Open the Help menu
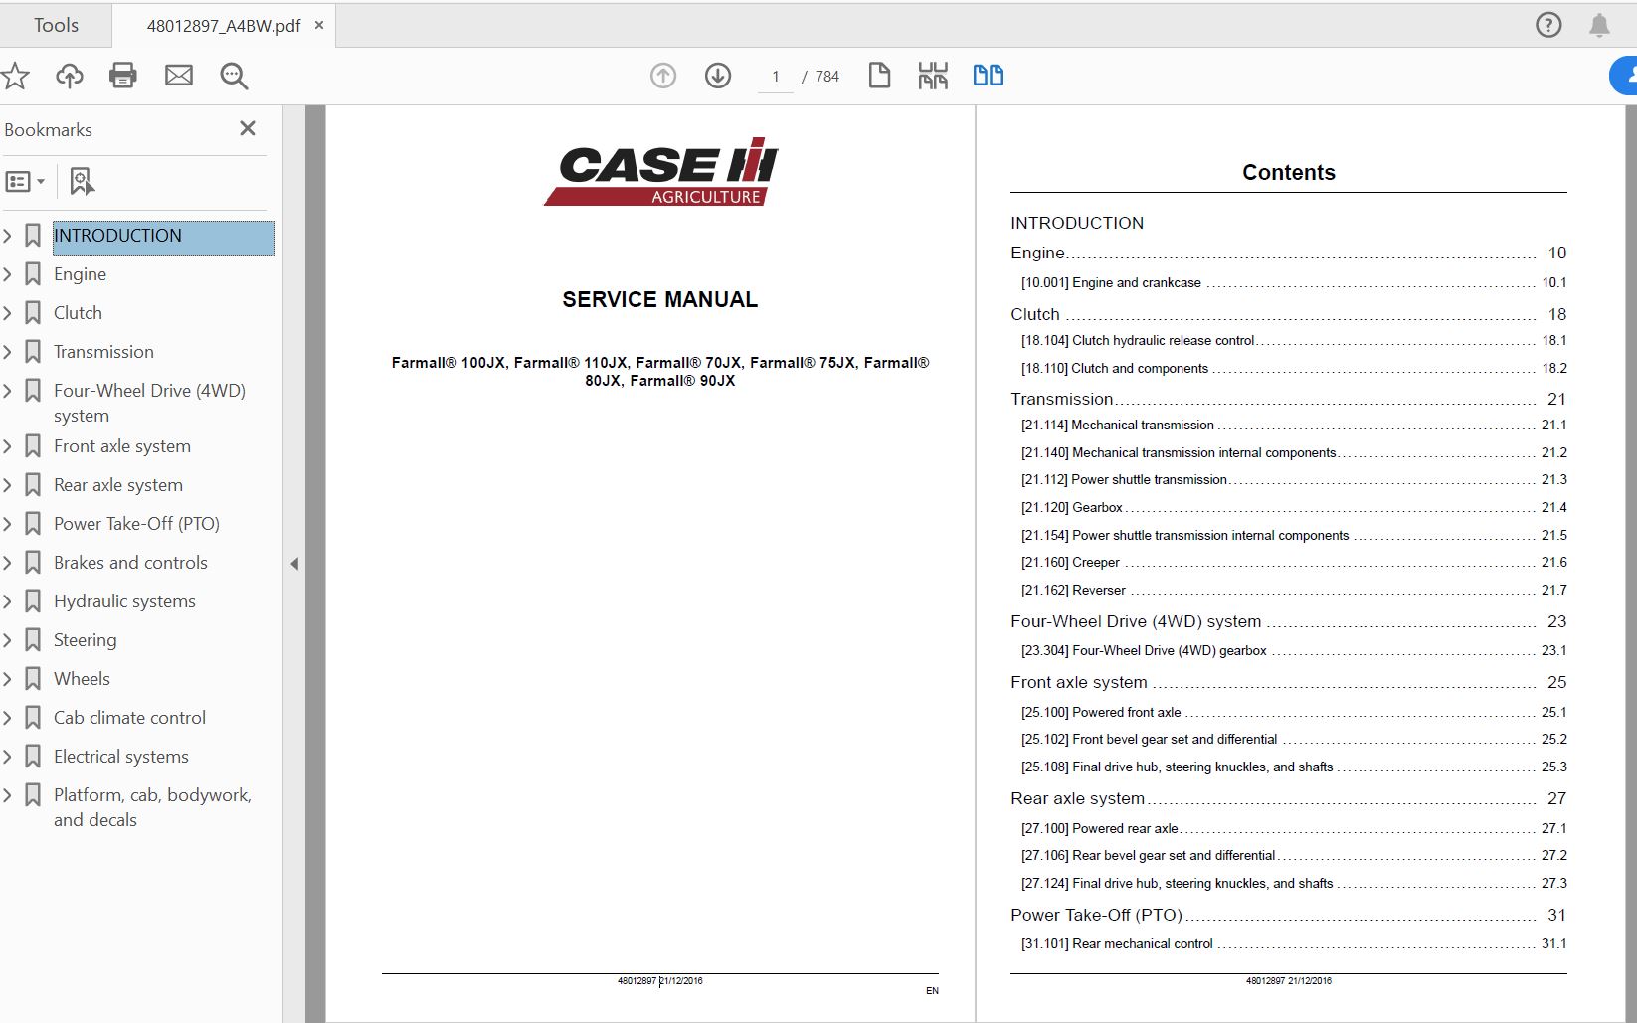This screenshot has height=1023, width=1637. coord(1548,24)
